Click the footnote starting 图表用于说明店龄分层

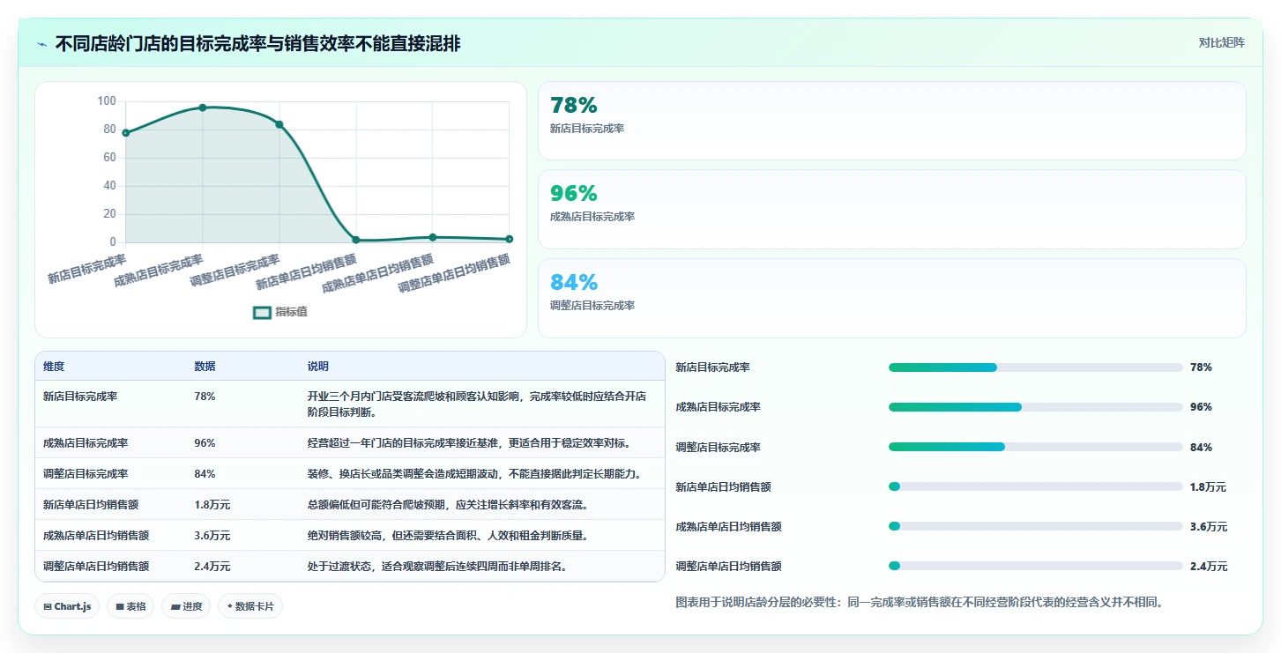(920, 603)
